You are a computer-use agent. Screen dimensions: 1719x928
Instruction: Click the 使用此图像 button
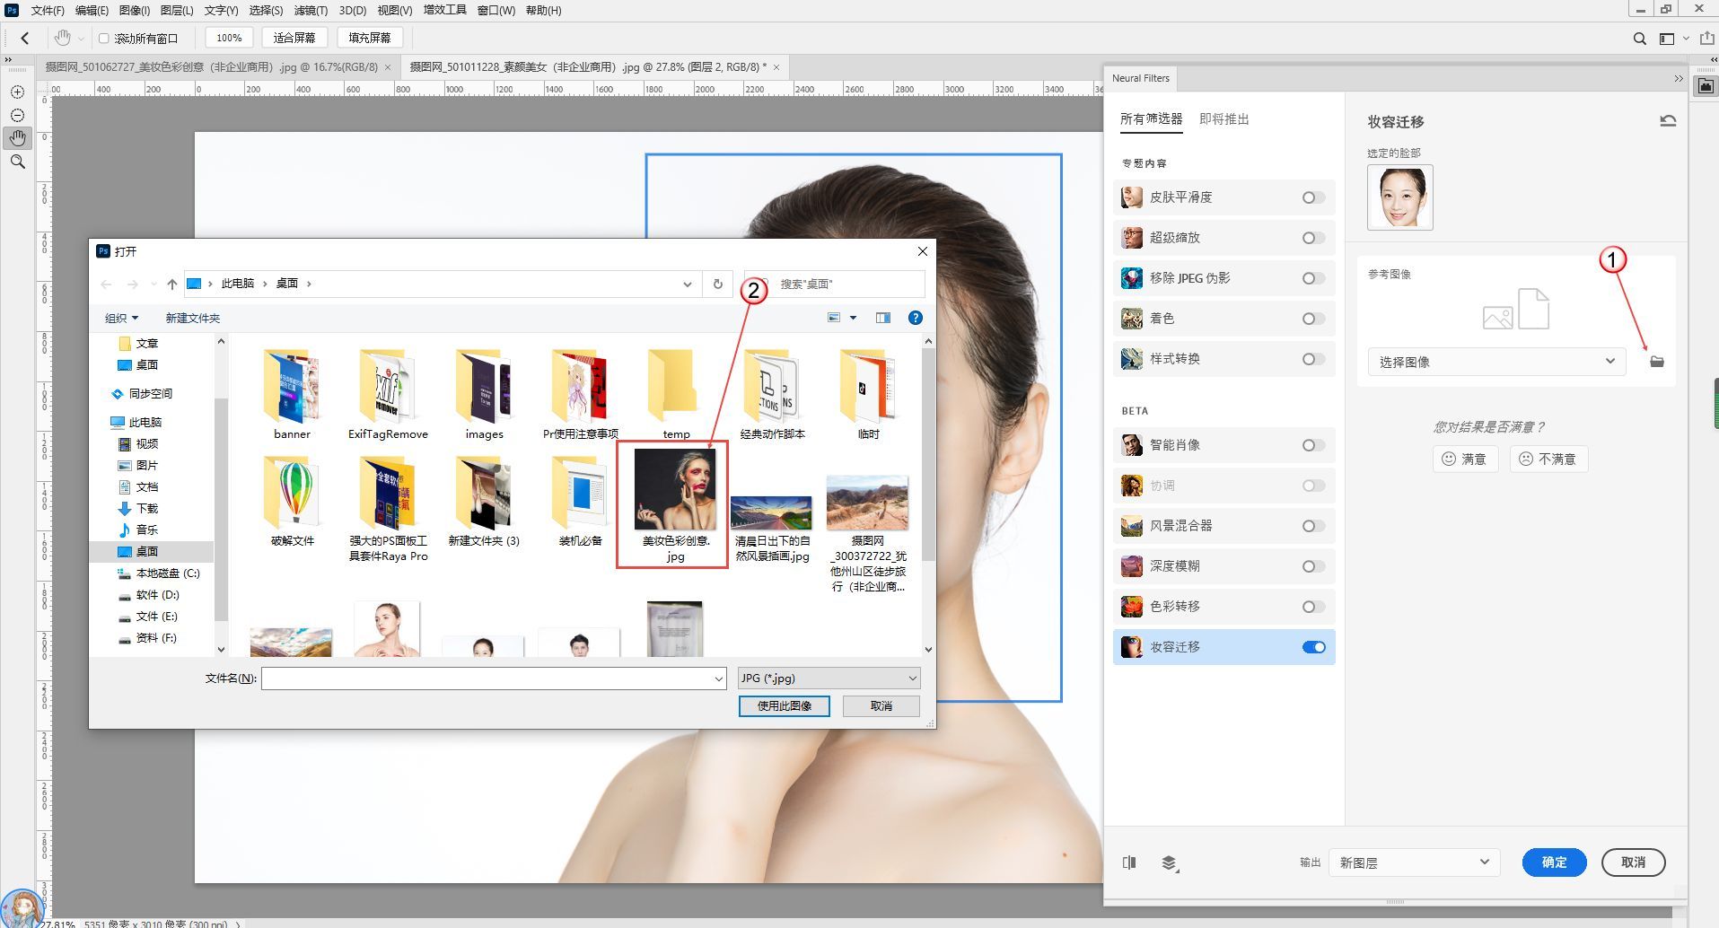click(784, 706)
